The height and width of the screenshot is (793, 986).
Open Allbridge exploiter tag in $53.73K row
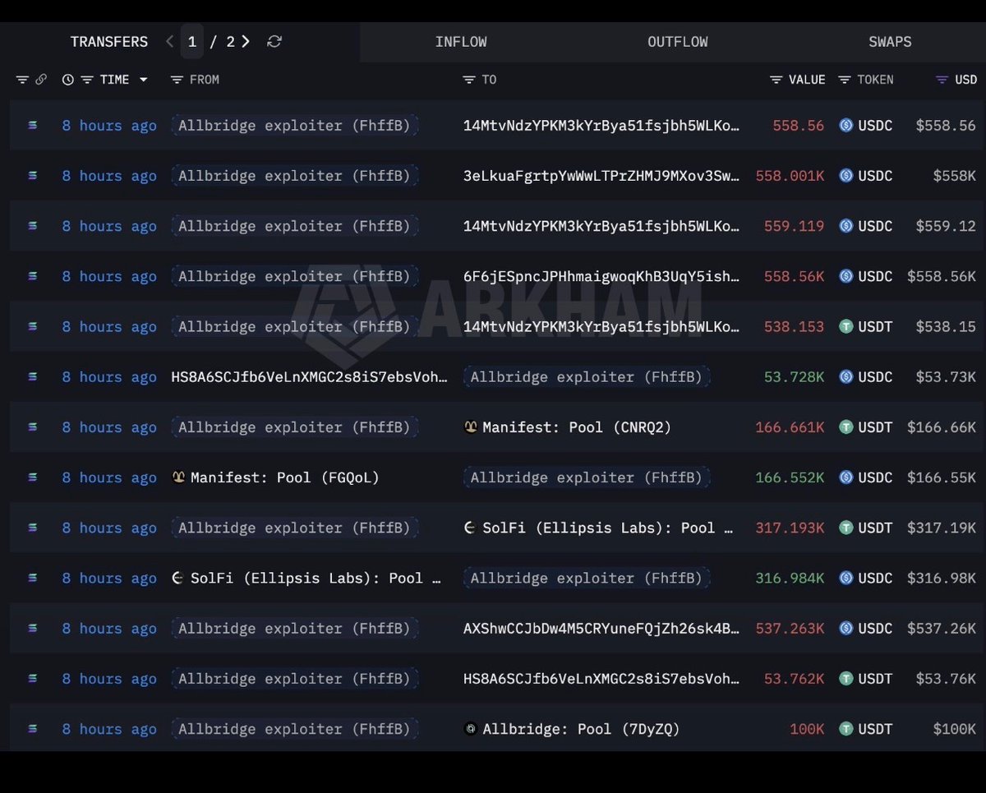(587, 377)
